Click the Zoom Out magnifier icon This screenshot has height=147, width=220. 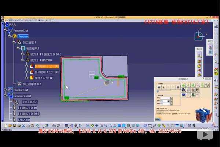tap(110, 125)
